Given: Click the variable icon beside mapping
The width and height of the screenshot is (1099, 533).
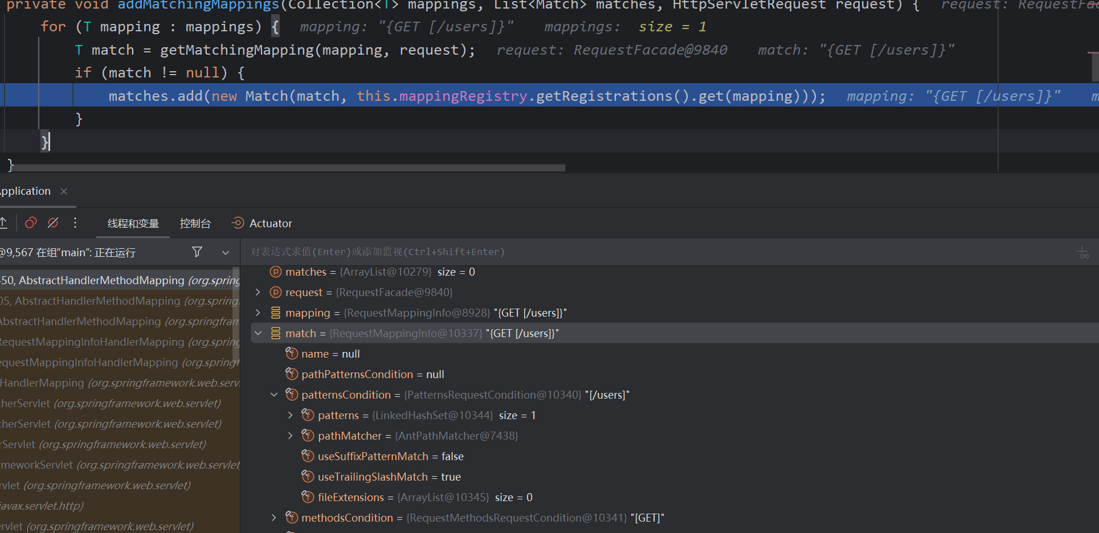Looking at the screenshot, I should [276, 313].
